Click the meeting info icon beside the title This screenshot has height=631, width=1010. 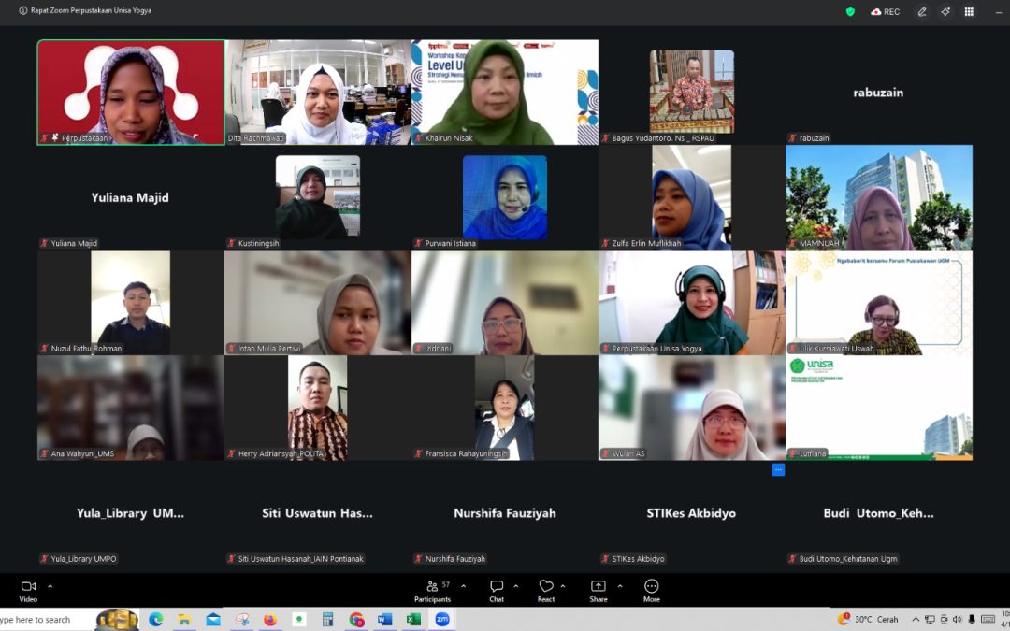click(x=23, y=11)
